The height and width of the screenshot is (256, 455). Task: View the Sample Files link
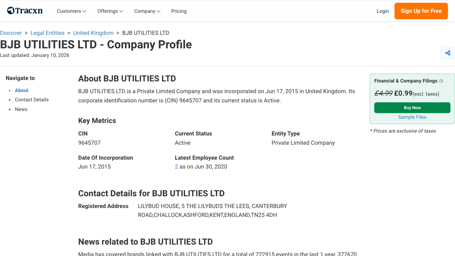click(412, 117)
